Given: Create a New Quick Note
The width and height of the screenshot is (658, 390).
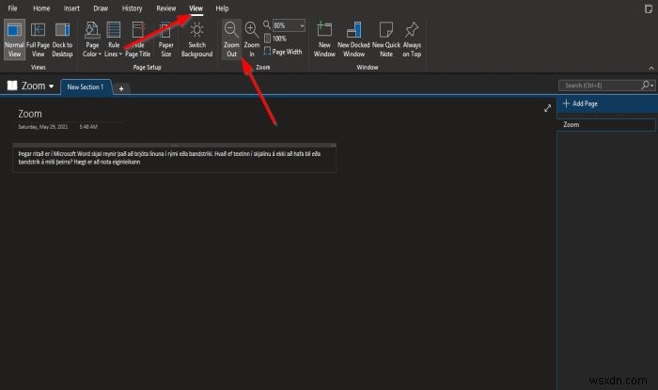Looking at the screenshot, I should point(386,39).
